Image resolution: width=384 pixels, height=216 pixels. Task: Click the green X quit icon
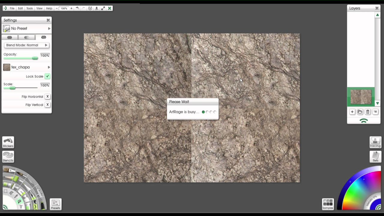(x=109, y=8)
